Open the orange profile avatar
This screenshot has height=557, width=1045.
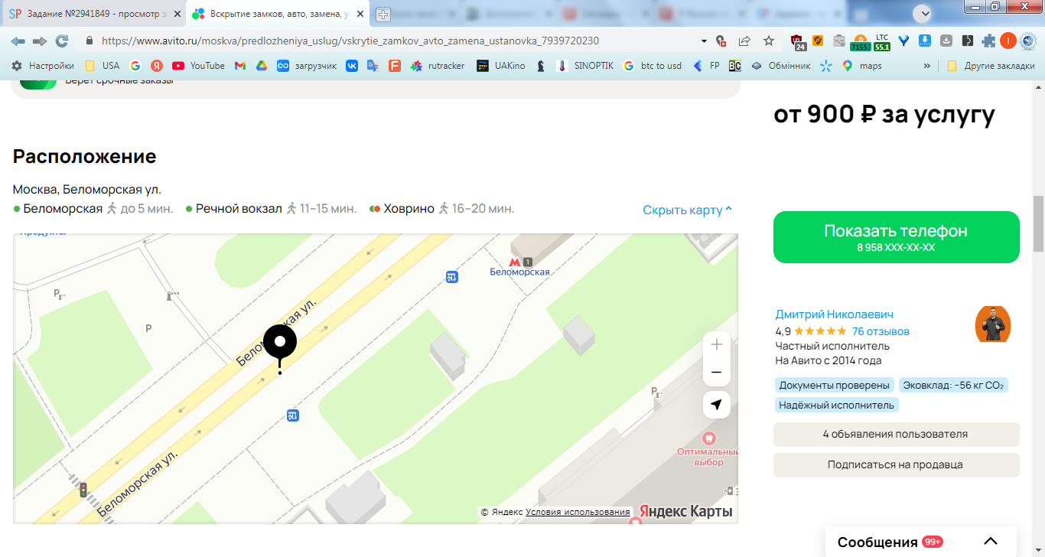[x=1008, y=41]
